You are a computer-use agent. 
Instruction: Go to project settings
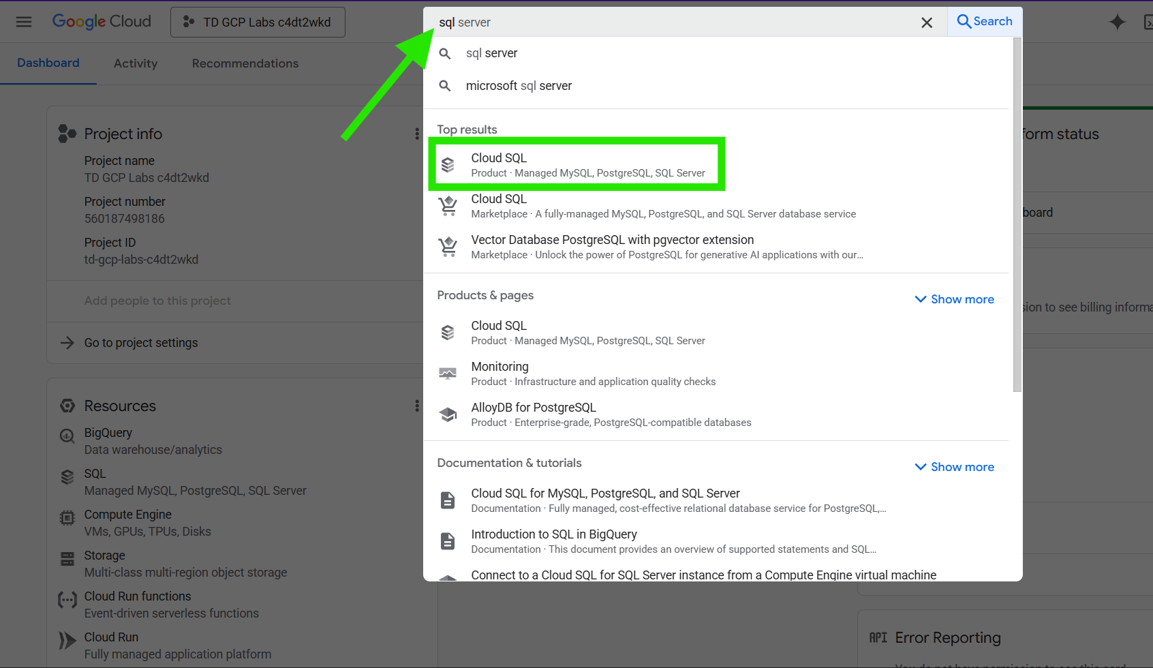(x=141, y=343)
